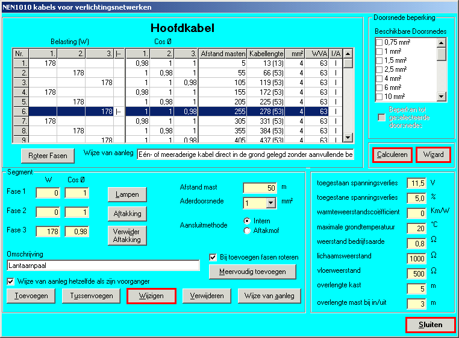Viewport: 459px width, 338px height.
Task: Click the Wijze van aanleg button
Action: (269, 296)
